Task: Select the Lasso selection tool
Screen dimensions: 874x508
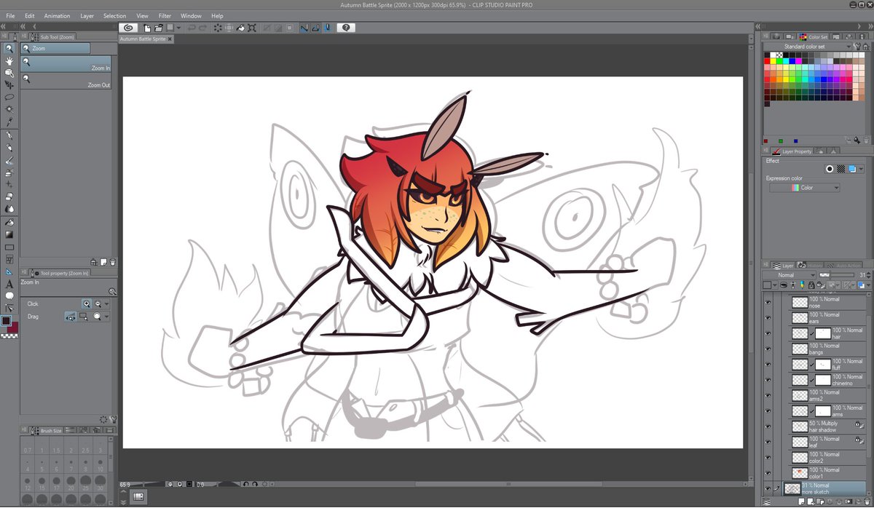Action: point(9,97)
